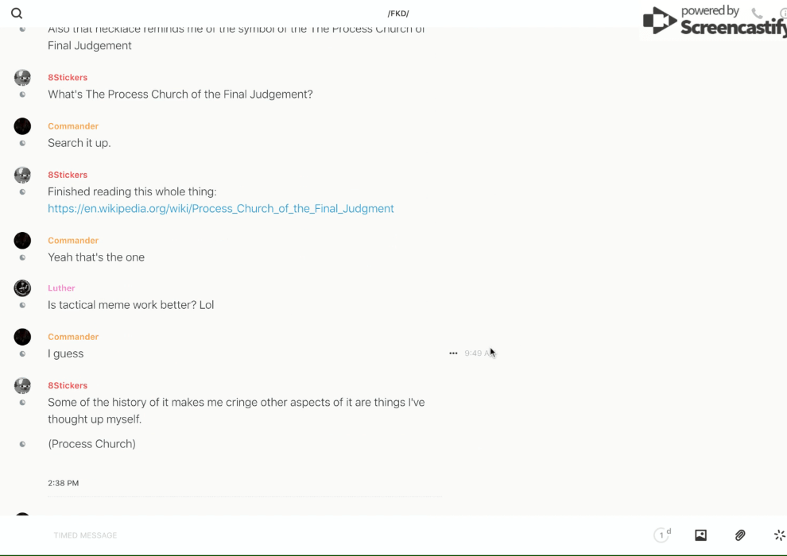The image size is (787, 556).
Task: Start a call with phone icon
Action: (x=757, y=14)
